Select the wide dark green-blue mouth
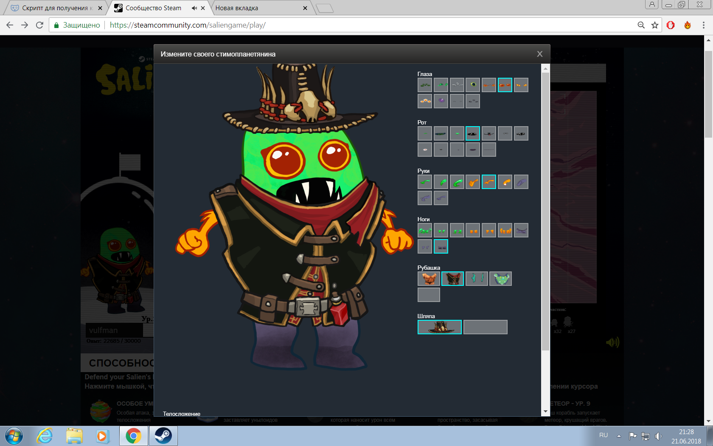Screen dimensions: 713x446 [x=441, y=133]
